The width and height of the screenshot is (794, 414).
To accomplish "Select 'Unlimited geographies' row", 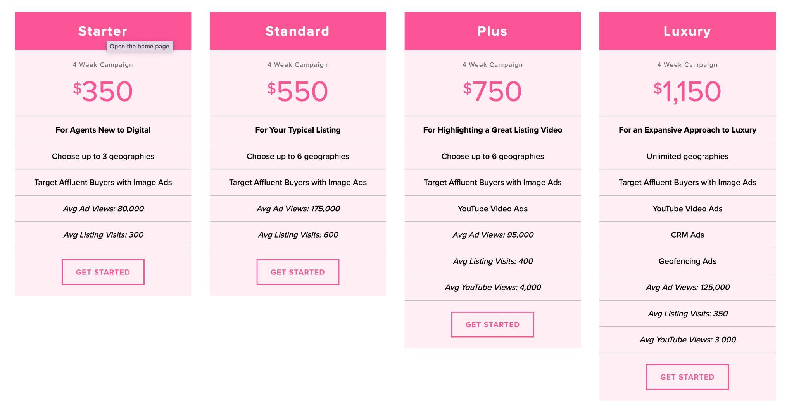I will 687,156.
